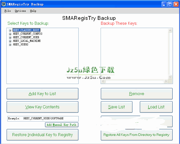The width and height of the screenshot is (180, 144).
Task: Click the SMARegisTry title bar app icon
Action: [4, 4]
